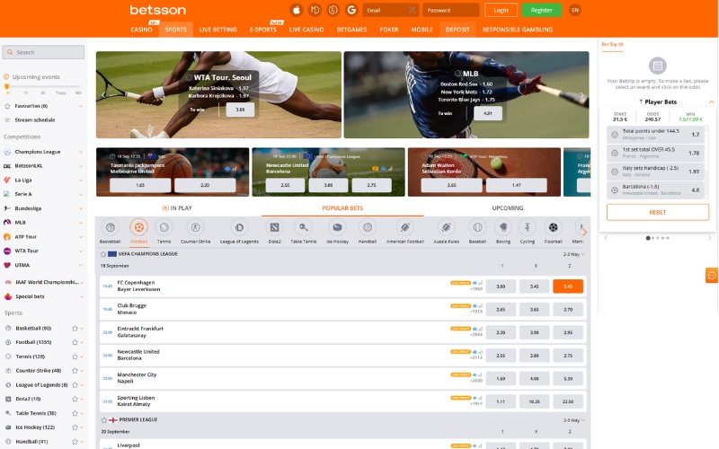Go to first Player Bets pagination dot
Screen dimensions: 719x449
648,238
